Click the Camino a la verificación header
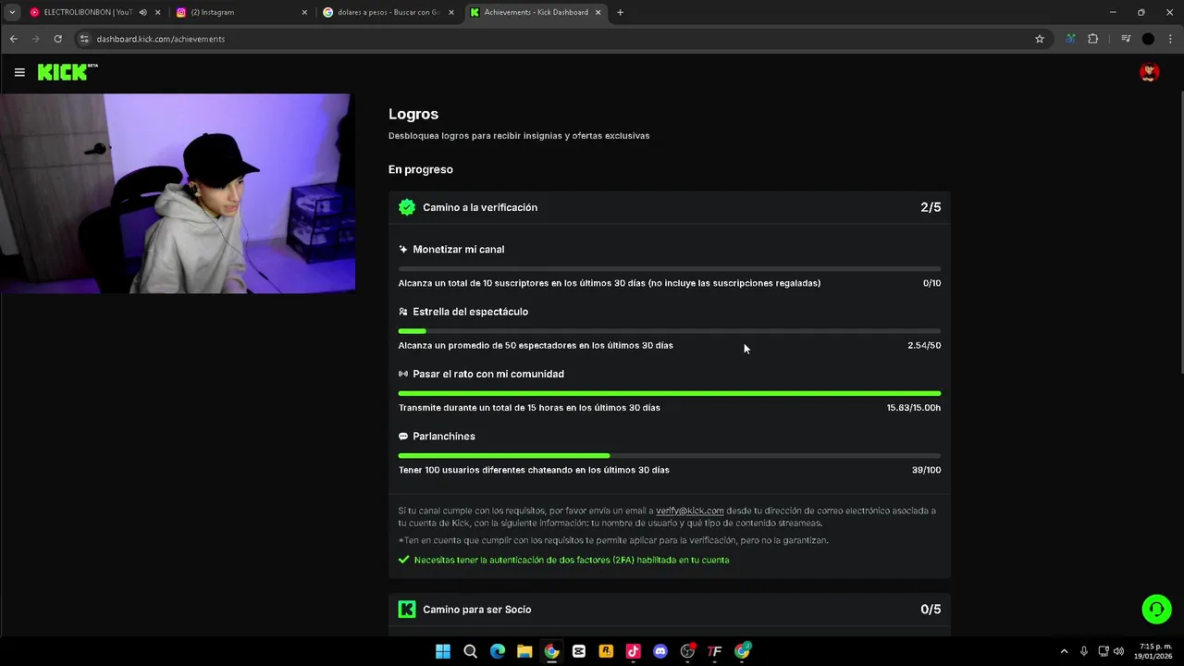 (670, 207)
